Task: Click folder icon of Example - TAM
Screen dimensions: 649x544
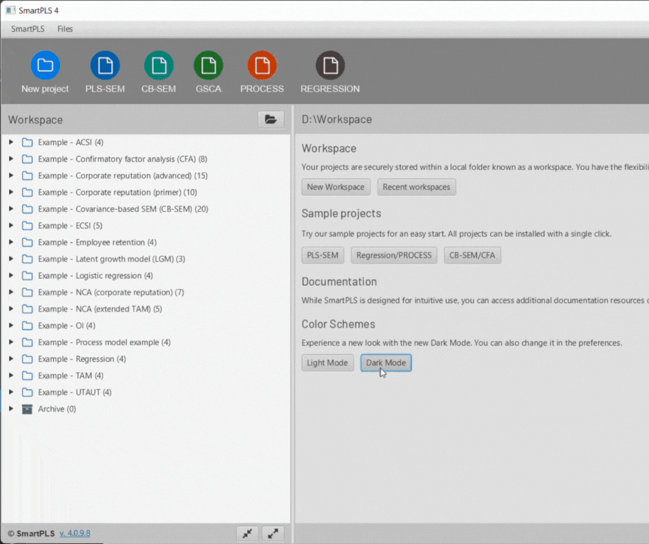Action: [28, 376]
